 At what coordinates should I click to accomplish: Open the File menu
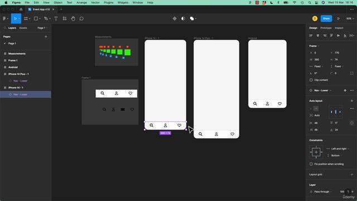[27, 2]
